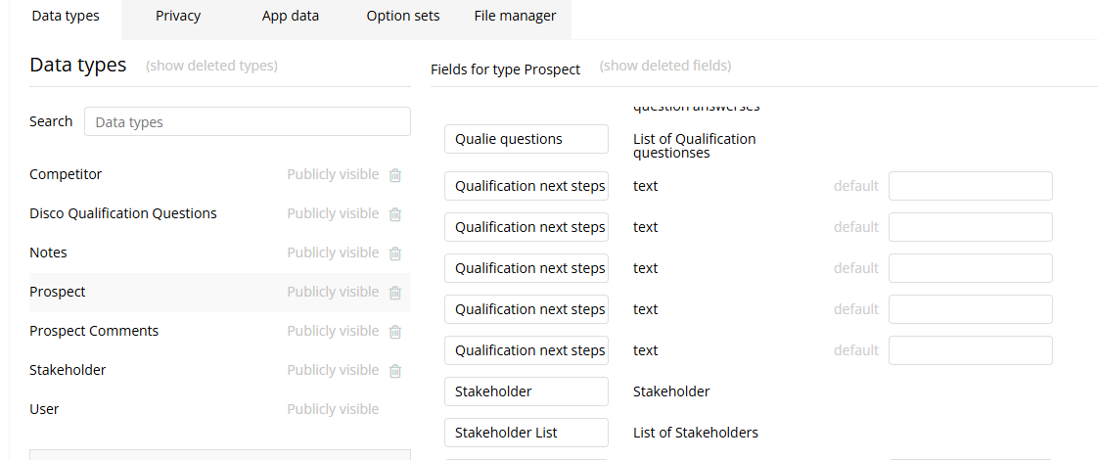Screen dimensions: 1098x460
Task: Open the App data tab
Action: tap(291, 16)
